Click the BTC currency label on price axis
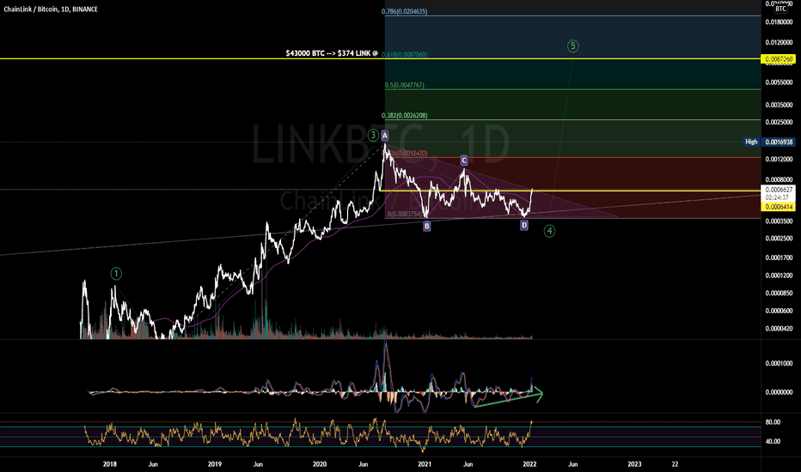The width and height of the screenshot is (801, 472). coord(780,9)
